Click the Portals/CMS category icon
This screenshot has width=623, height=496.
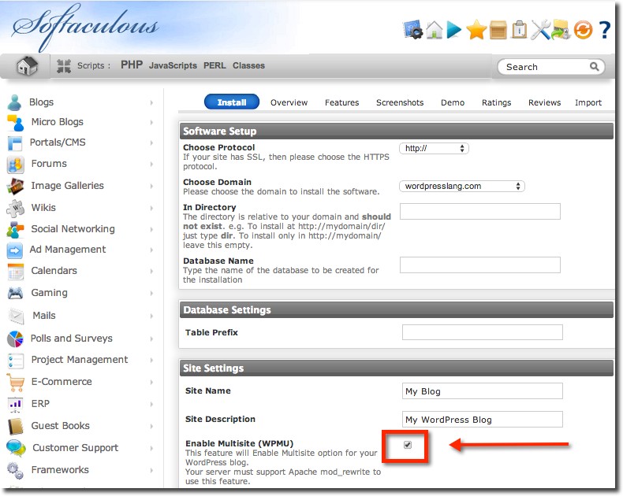(15, 143)
